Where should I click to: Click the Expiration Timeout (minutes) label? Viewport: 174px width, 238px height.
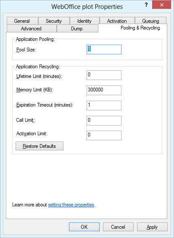click(x=45, y=105)
